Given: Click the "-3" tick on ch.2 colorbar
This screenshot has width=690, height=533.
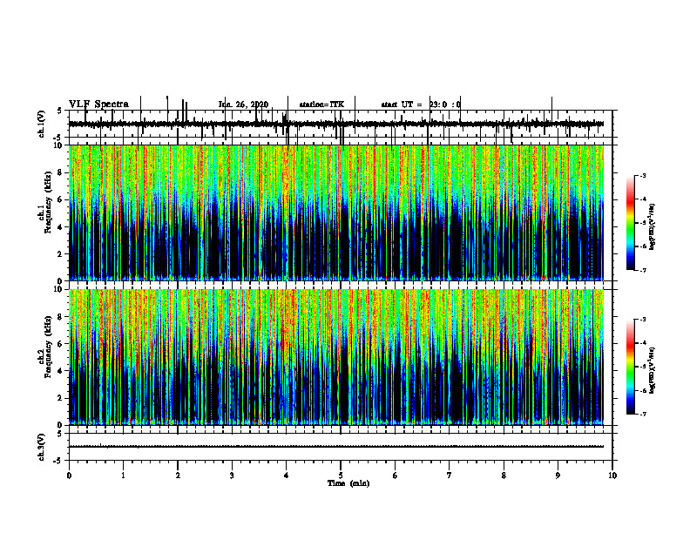Looking at the screenshot, I should [x=642, y=320].
